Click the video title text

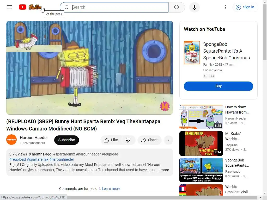tap(83, 125)
